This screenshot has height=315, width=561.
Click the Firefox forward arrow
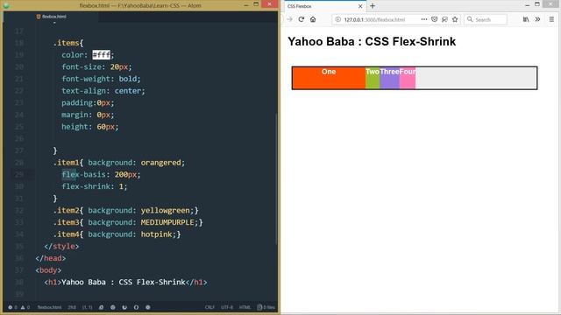click(289, 19)
